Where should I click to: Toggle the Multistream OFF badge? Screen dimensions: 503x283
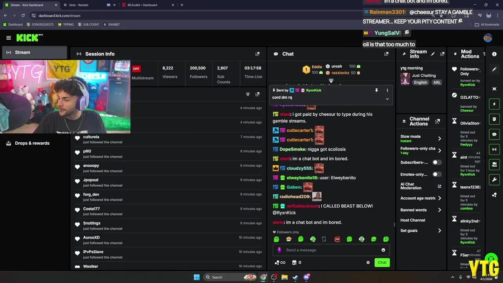(x=136, y=69)
